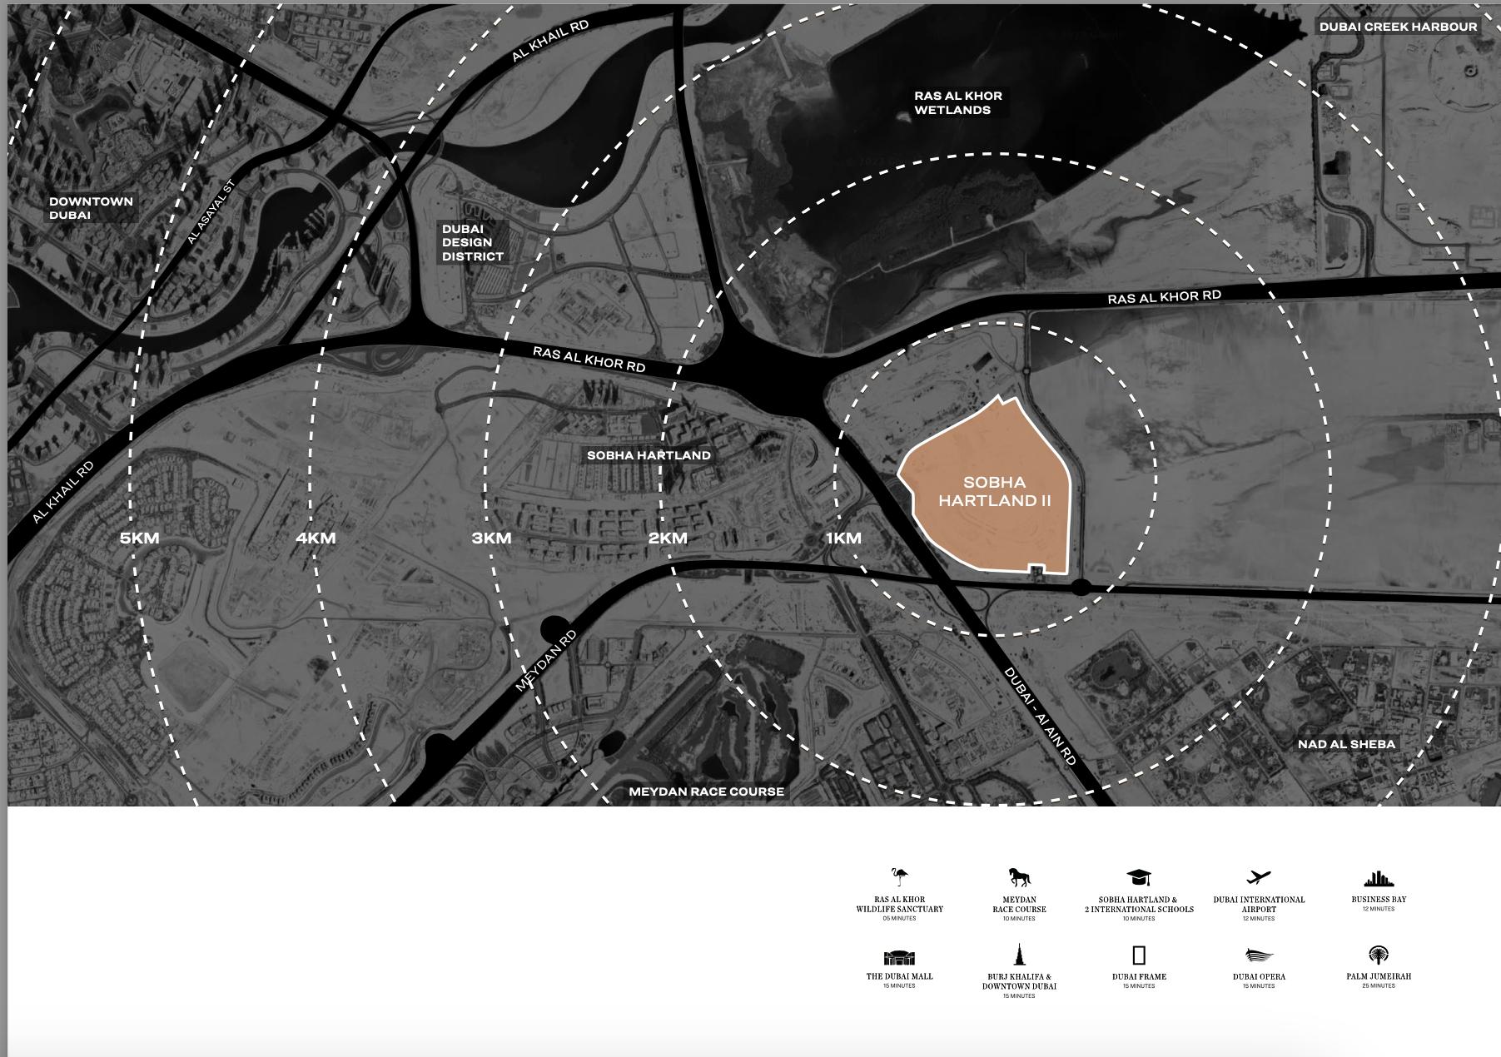Click 'RAS AL KHOR WILDLIFE SANCTUARY' legend text
Image resolution: width=1501 pixels, height=1057 pixels.
[899, 905]
